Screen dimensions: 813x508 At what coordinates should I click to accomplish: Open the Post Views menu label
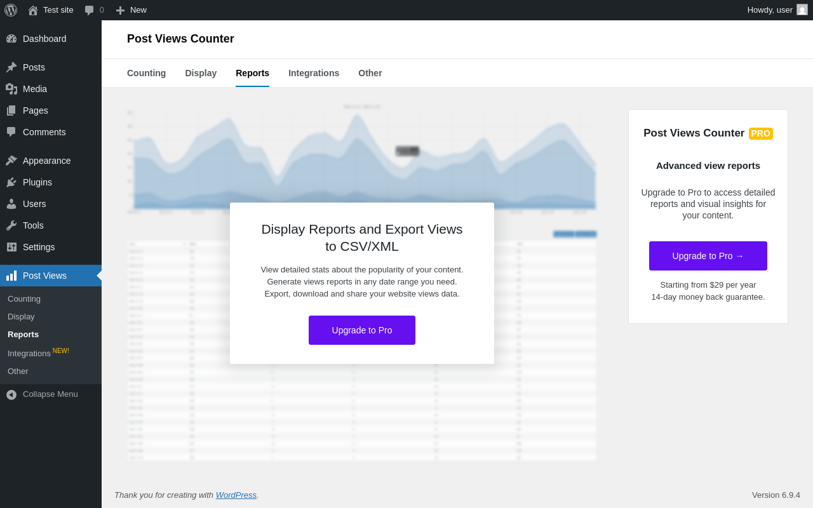point(44,276)
